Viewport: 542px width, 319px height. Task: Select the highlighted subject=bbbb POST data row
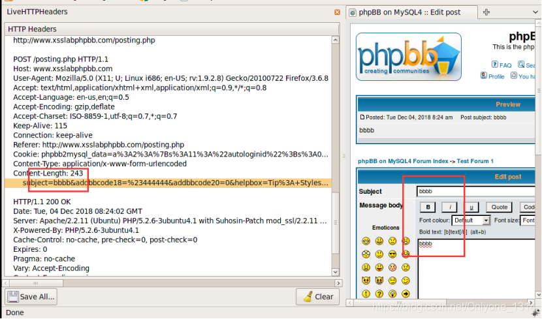pyautogui.click(x=168, y=183)
